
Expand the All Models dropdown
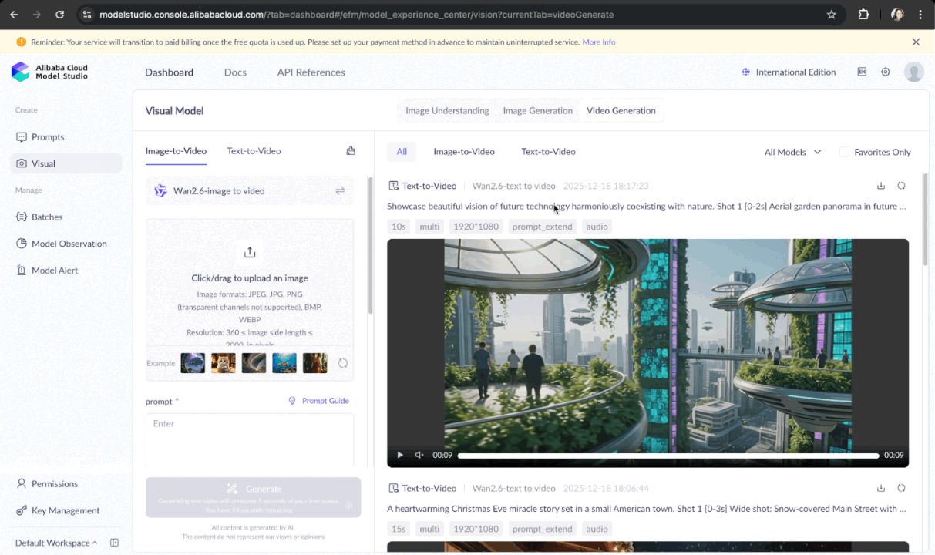(x=792, y=152)
